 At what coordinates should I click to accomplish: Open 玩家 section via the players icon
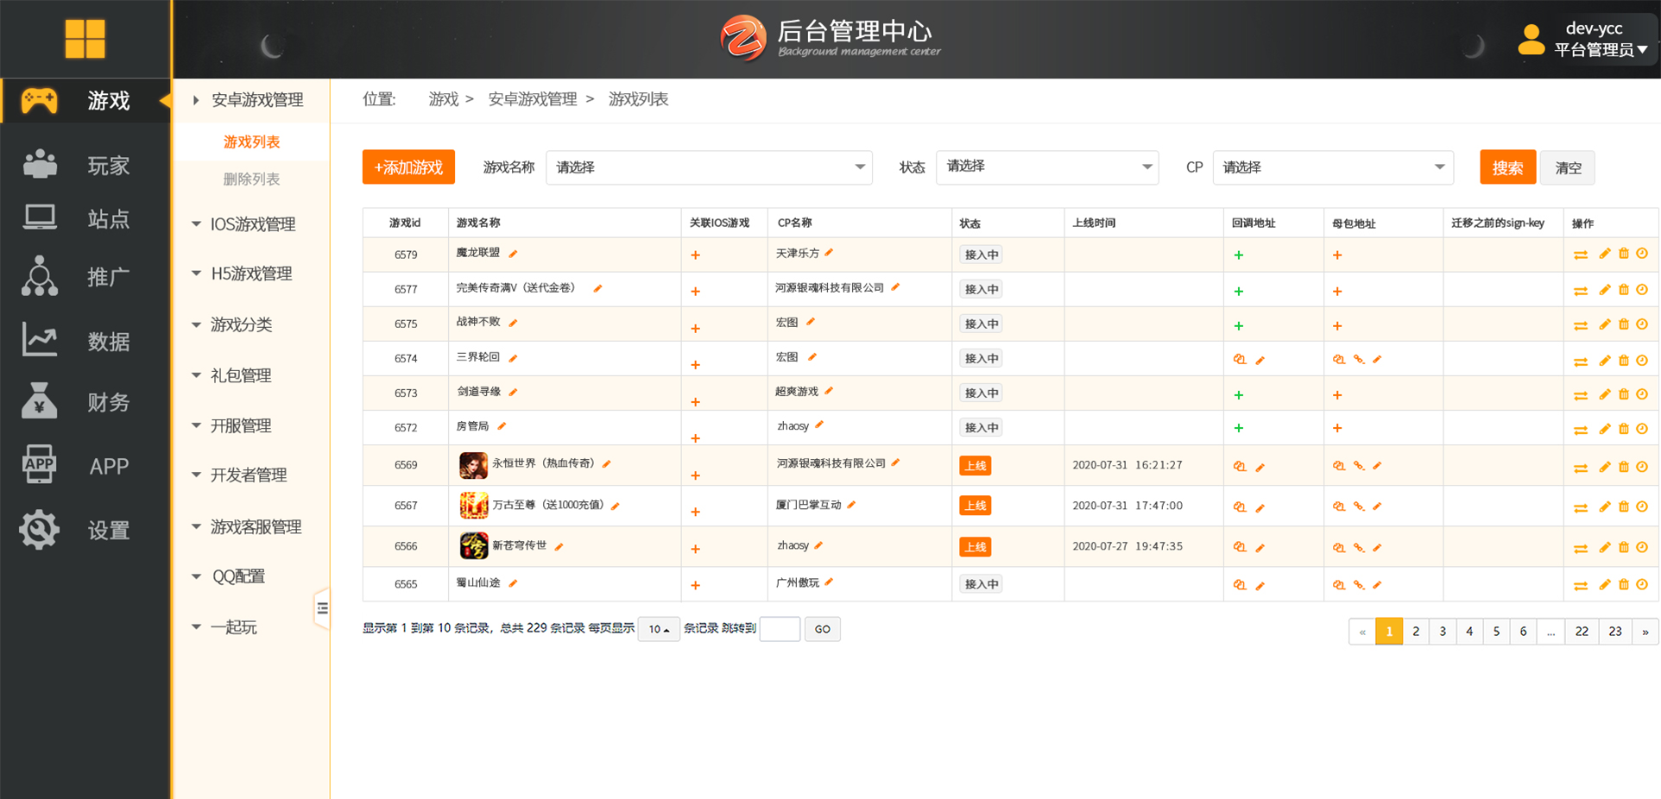(x=39, y=165)
